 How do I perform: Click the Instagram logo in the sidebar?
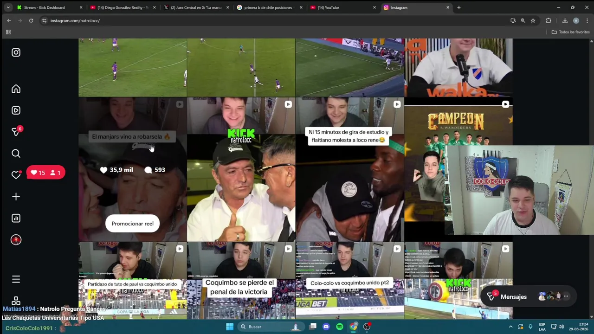pos(16,52)
